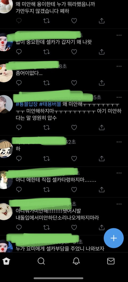
Task: Reply to the tweet '하'
Action: point(19,158)
